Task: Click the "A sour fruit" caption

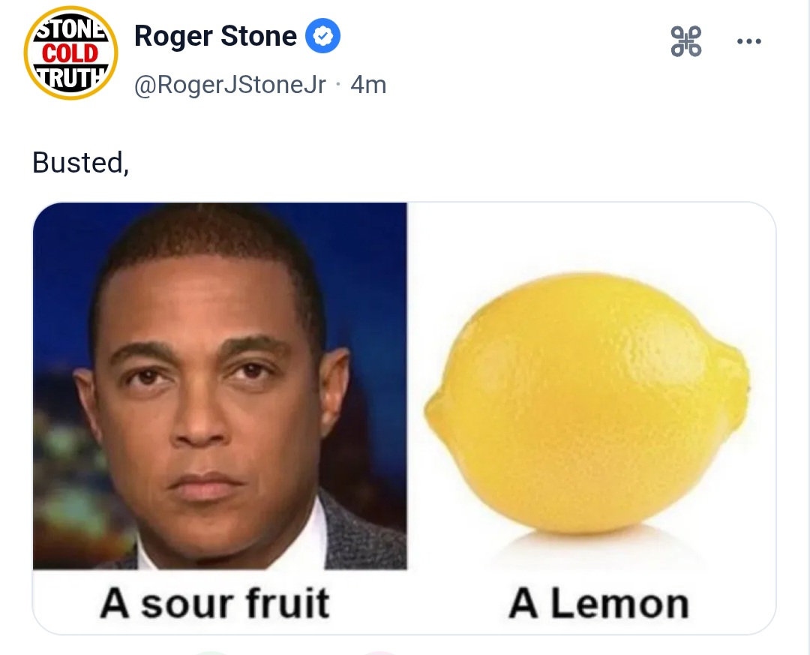Action: [215, 603]
